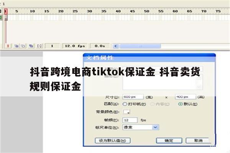
Task: Click the 文档属性 dialog title bar
Action: click(x=149, y=58)
